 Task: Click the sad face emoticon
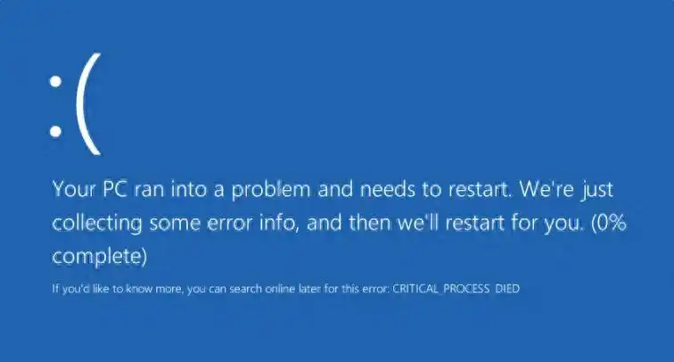pyautogui.click(x=75, y=103)
